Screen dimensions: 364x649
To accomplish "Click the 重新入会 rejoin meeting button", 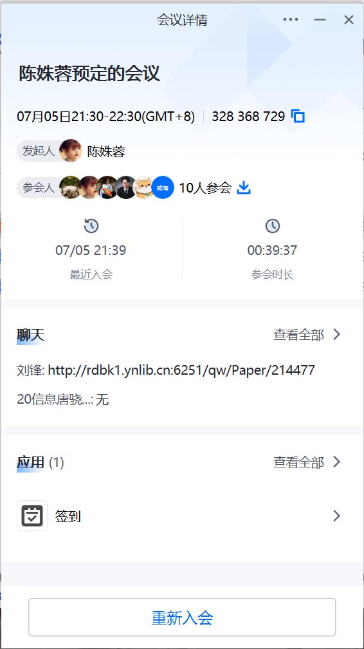I will 182,617.
